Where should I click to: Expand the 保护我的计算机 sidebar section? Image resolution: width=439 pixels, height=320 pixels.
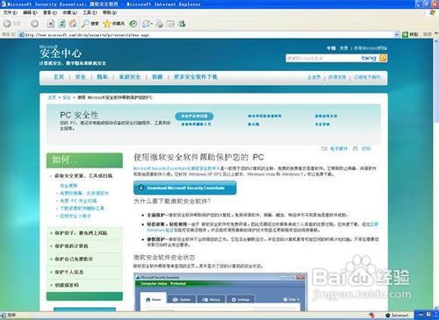click(x=51, y=246)
